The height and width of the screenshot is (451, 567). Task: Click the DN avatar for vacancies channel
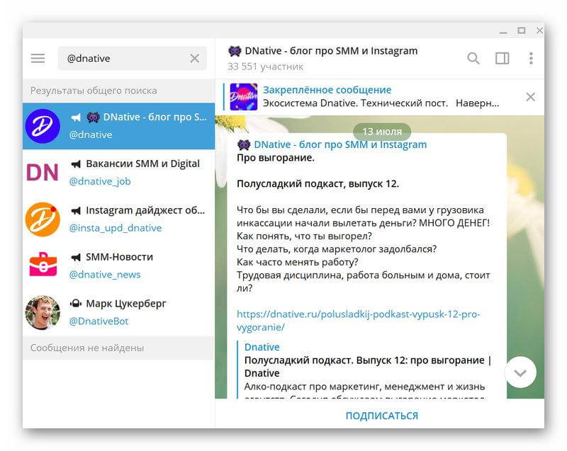pos(43,172)
